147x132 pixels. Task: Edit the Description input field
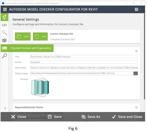84,68
